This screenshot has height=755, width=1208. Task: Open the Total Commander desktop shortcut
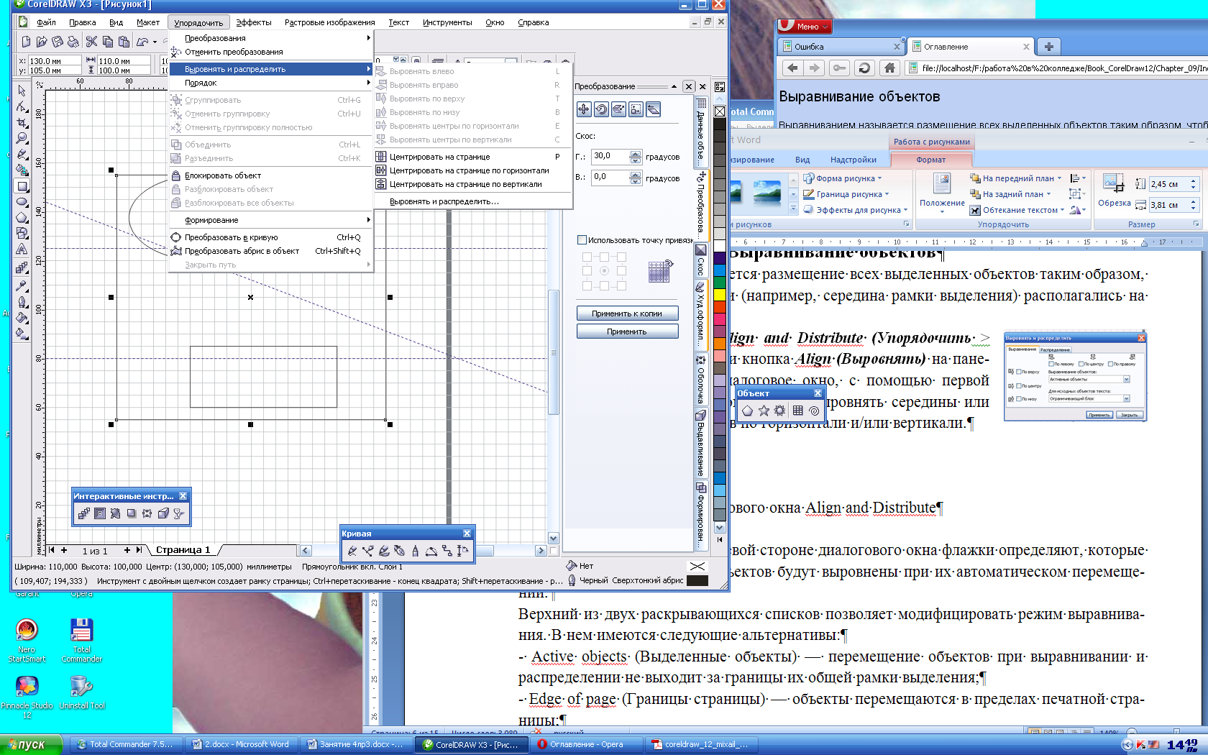pyautogui.click(x=81, y=640)
